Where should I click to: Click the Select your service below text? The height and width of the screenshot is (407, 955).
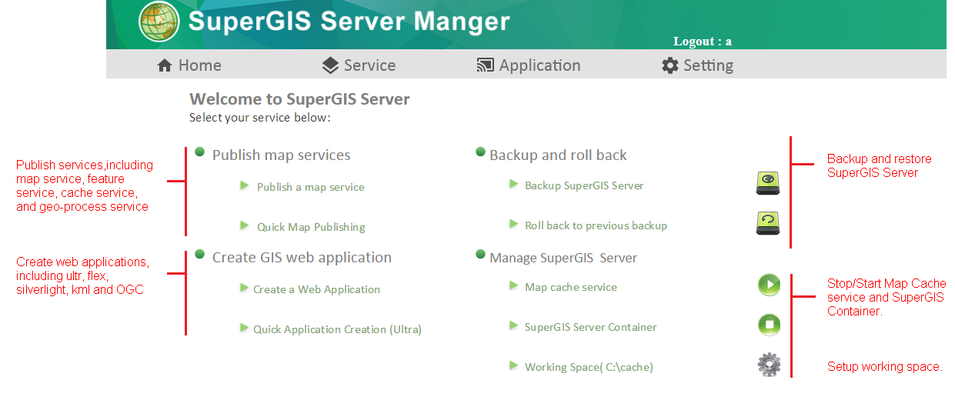[x=260, y=118]
